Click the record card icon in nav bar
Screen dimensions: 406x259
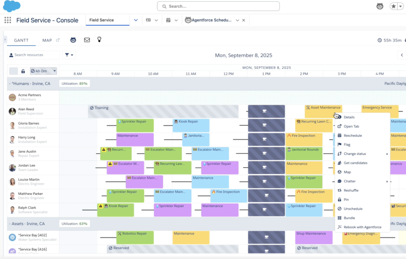pos(148,20)
